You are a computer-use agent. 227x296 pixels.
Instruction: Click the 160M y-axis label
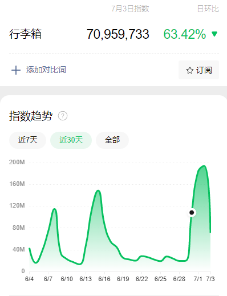[17, 184]
